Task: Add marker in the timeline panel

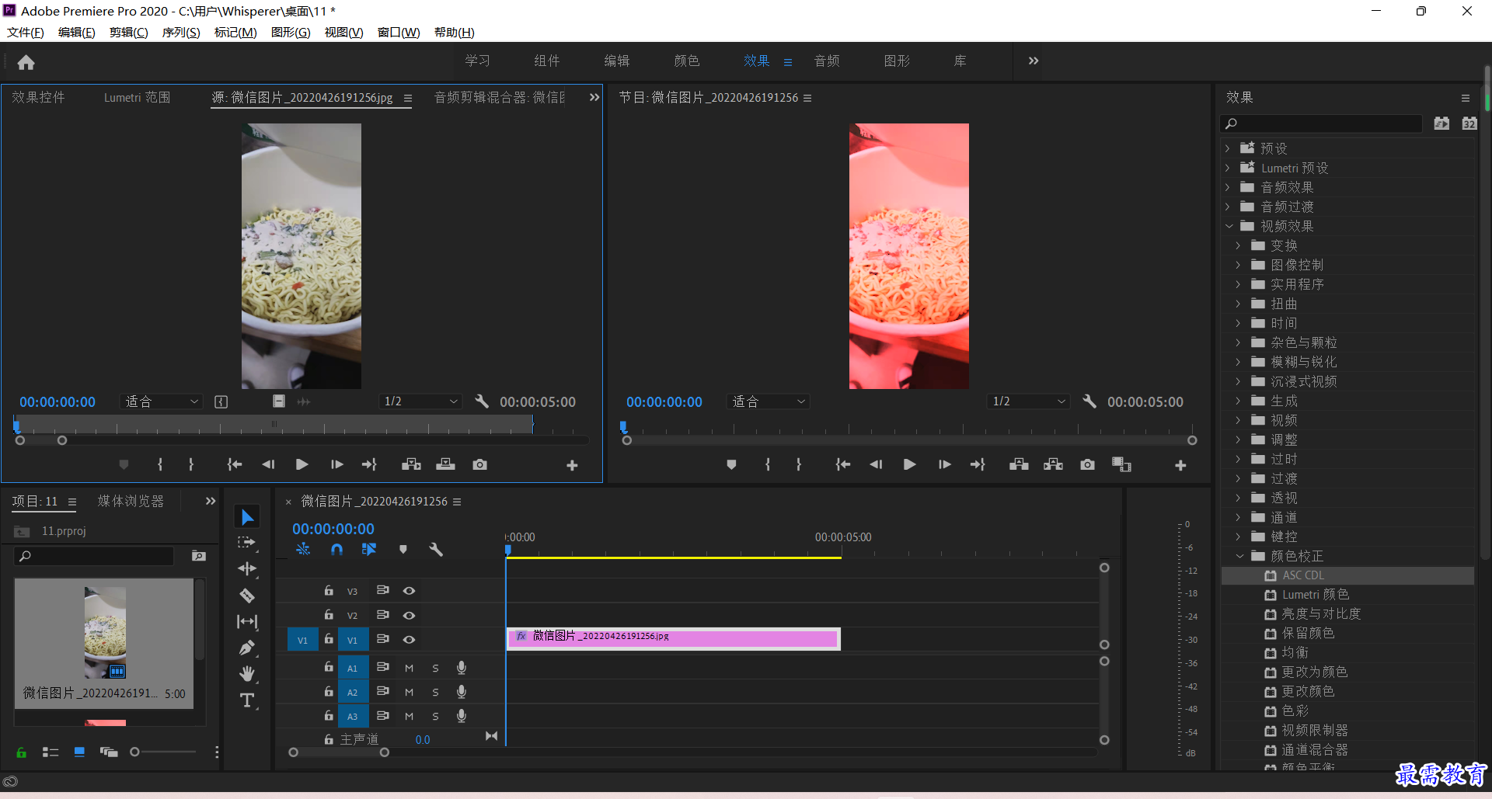Action: tap(403, 549)
